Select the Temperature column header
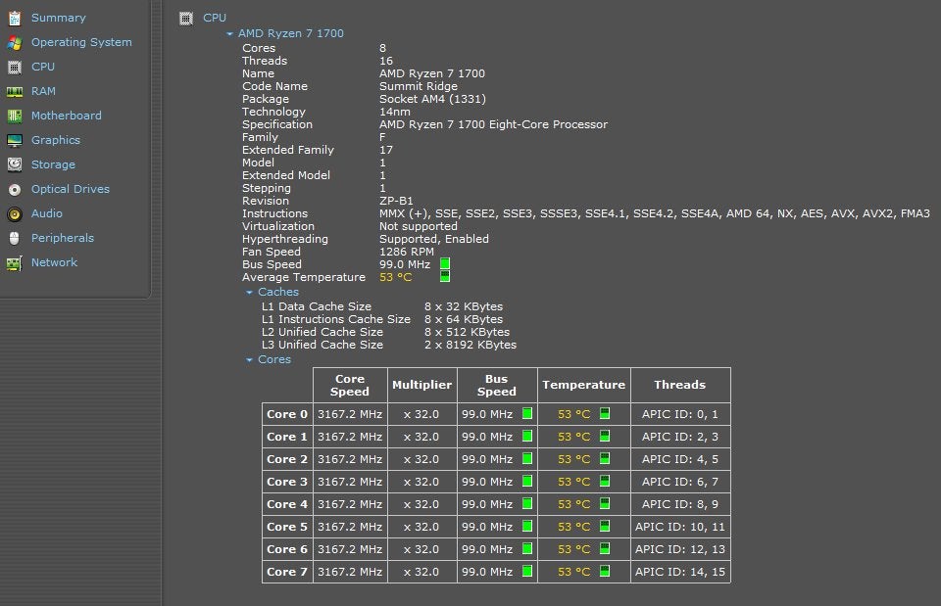The height and width of the screenshot is (606, 941). pyautogui.click(x=583, y=385)
